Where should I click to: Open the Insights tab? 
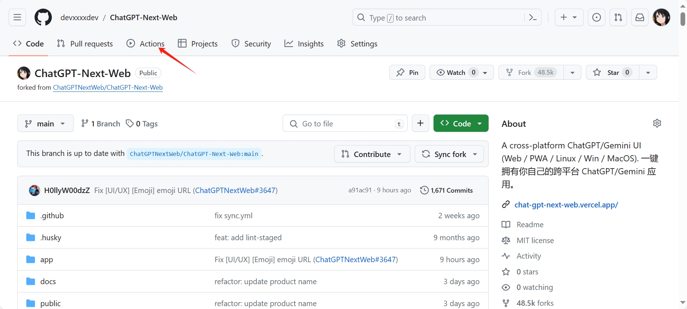(304, 44)
